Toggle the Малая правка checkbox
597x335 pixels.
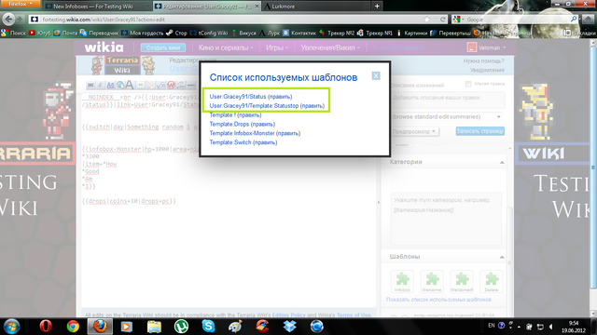[x=468, y=84]
